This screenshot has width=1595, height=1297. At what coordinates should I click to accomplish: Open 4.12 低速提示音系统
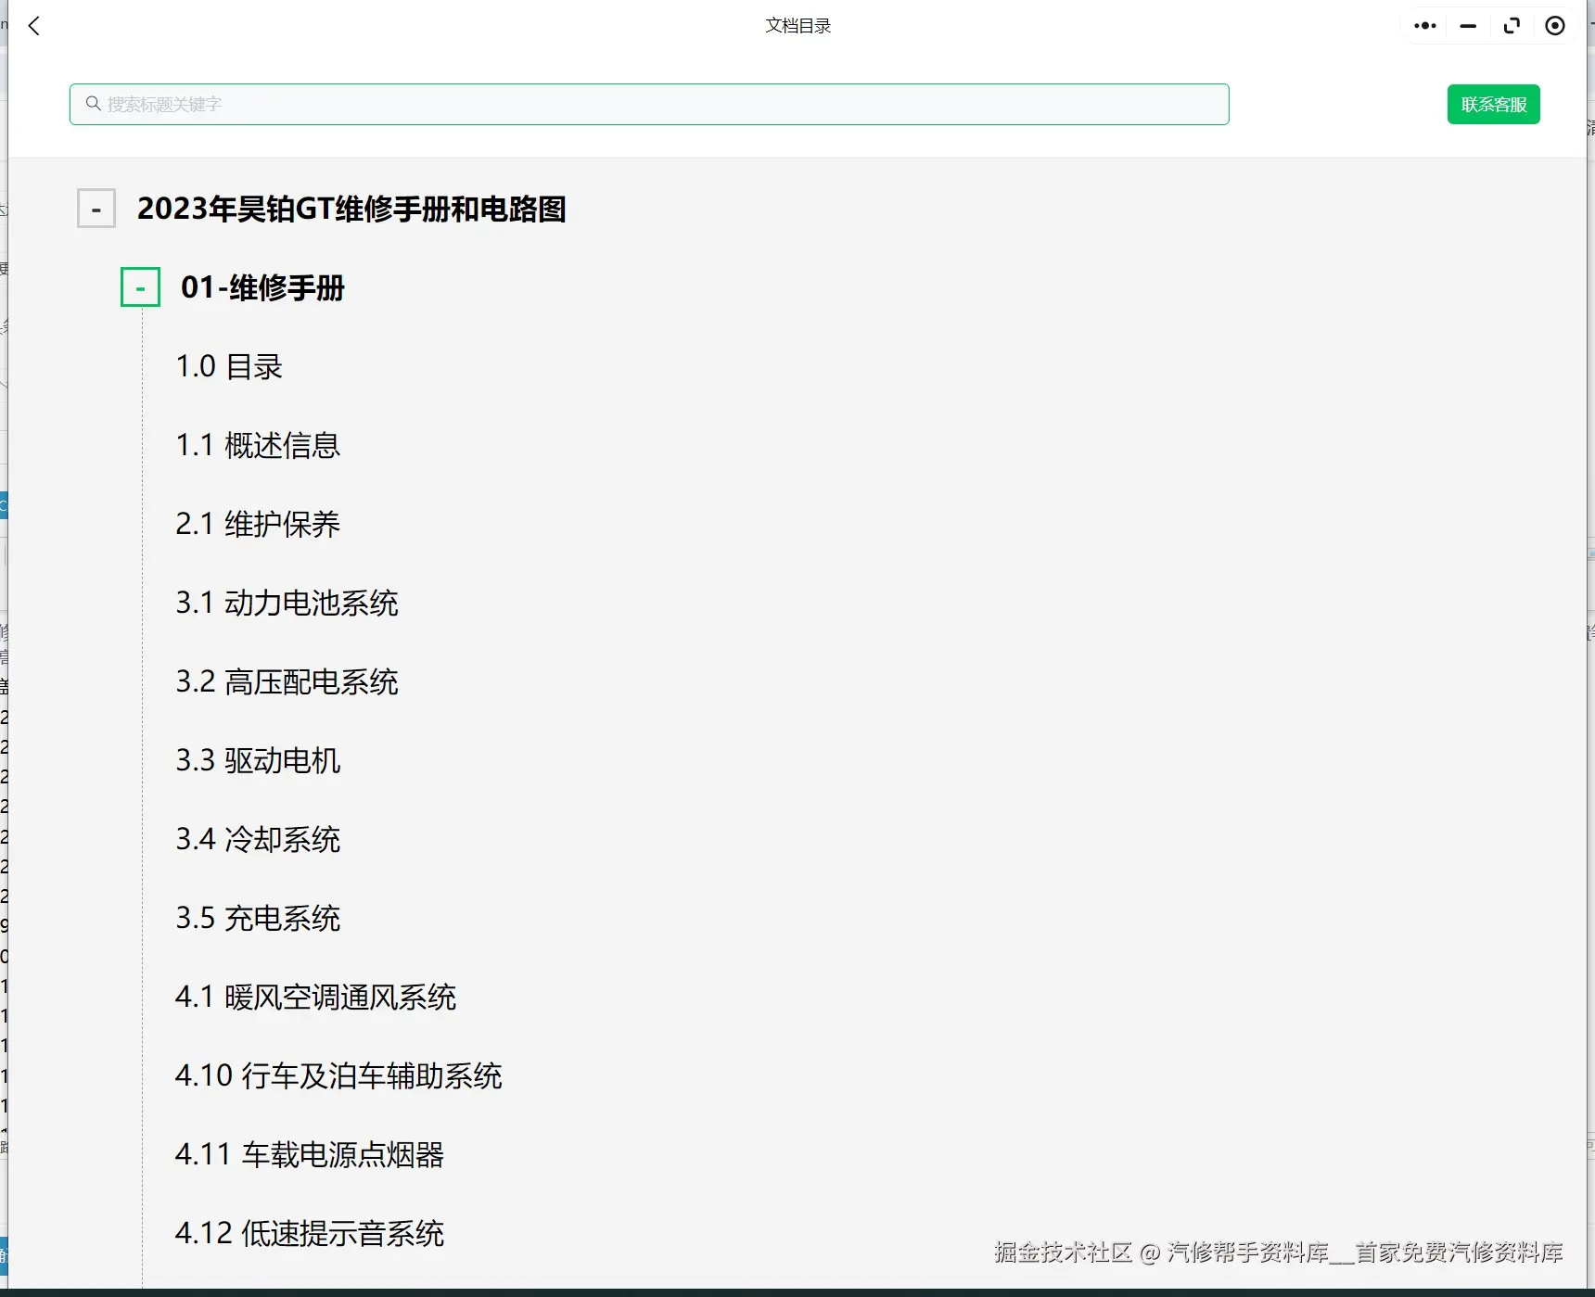pos(310,1233)
